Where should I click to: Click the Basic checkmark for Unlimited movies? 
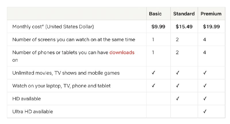click(153, 73)
